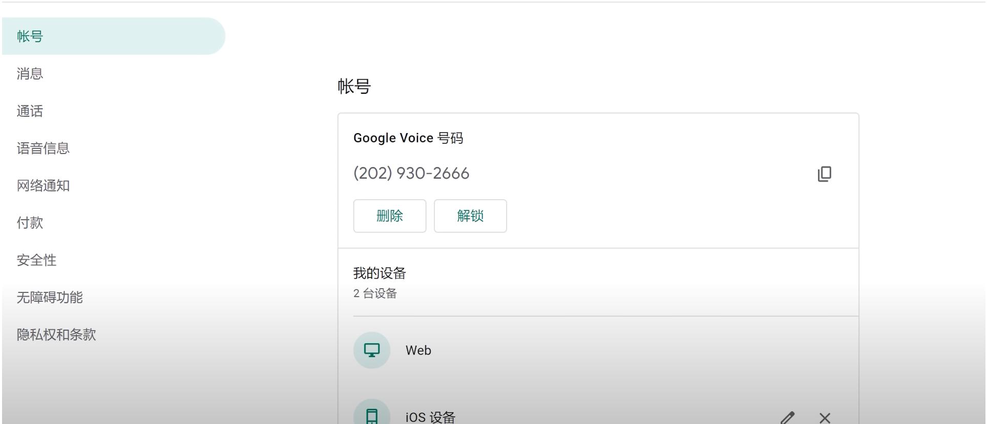
Task: Open 隐私权和条款 section
Action: pyautogui.click(x=56, y=335)
